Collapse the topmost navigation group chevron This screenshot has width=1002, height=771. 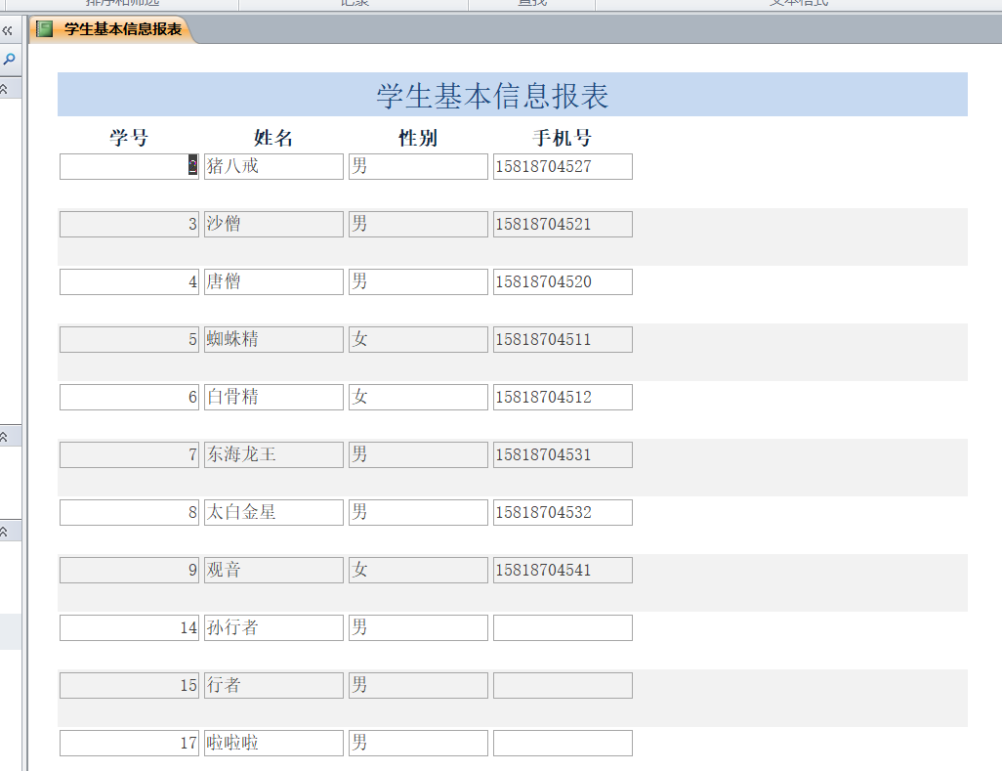tap(5, 89)
